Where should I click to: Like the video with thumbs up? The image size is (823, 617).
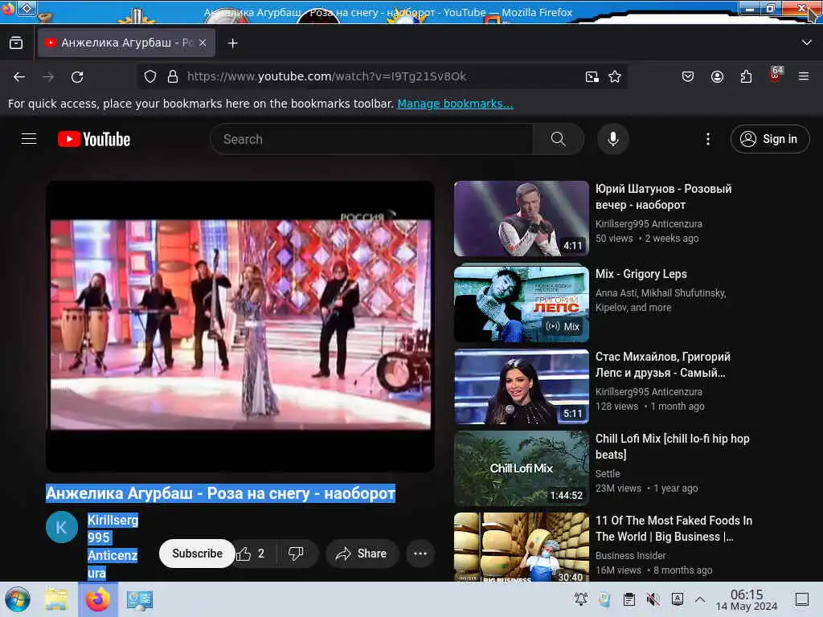click(x=251, y=554)
